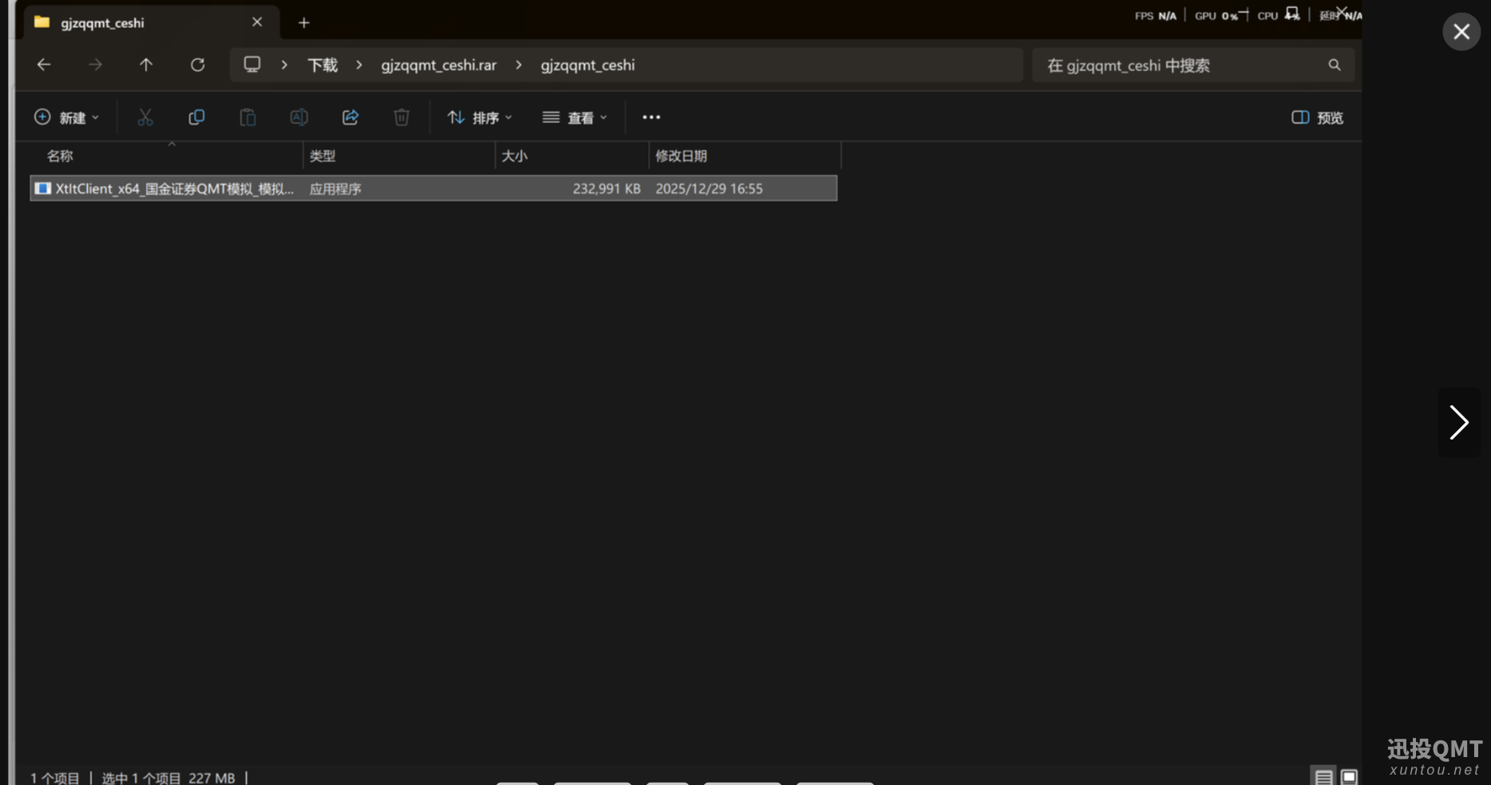Go to 下载 in the address bar
The height and width of the screenshot is (785, 1491).
pyautogui.click(x=322, y=65)
